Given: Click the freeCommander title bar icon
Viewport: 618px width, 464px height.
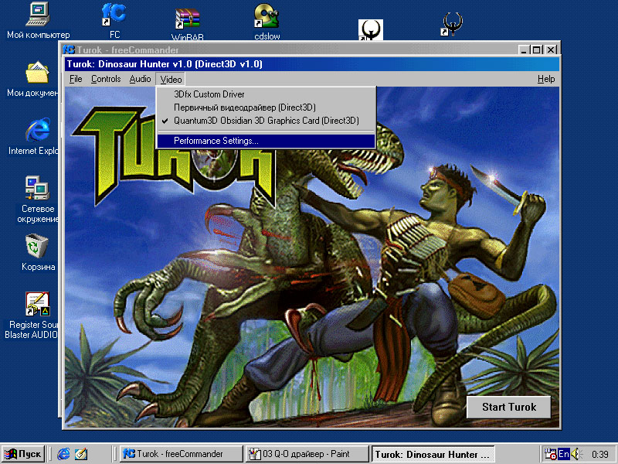Looking at the screenshot, I should 69,49.
